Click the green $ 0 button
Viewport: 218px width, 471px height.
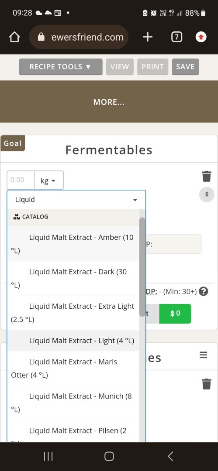(x=175, y=314)
